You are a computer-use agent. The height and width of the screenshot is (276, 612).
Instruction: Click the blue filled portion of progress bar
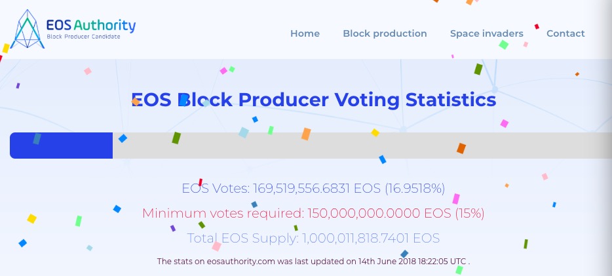pyautogui.click(x=62, y=146)
